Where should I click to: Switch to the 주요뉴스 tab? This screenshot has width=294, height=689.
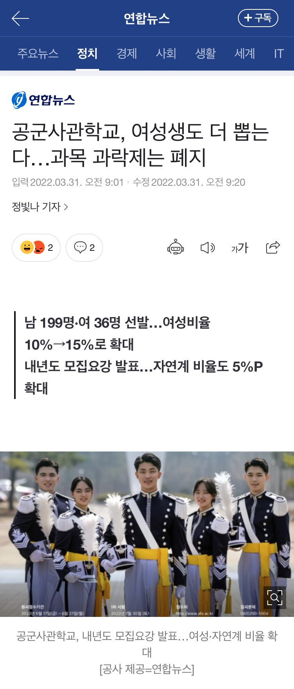tap(38, 53)
